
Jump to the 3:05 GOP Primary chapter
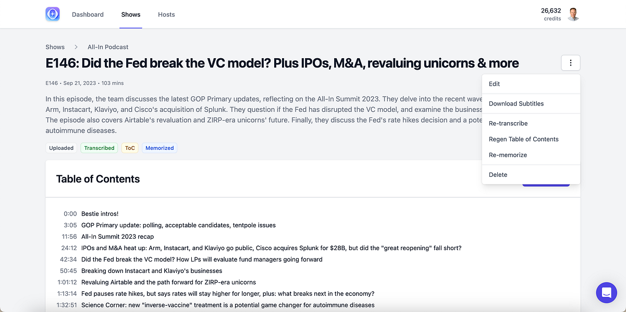click(178, 225)
